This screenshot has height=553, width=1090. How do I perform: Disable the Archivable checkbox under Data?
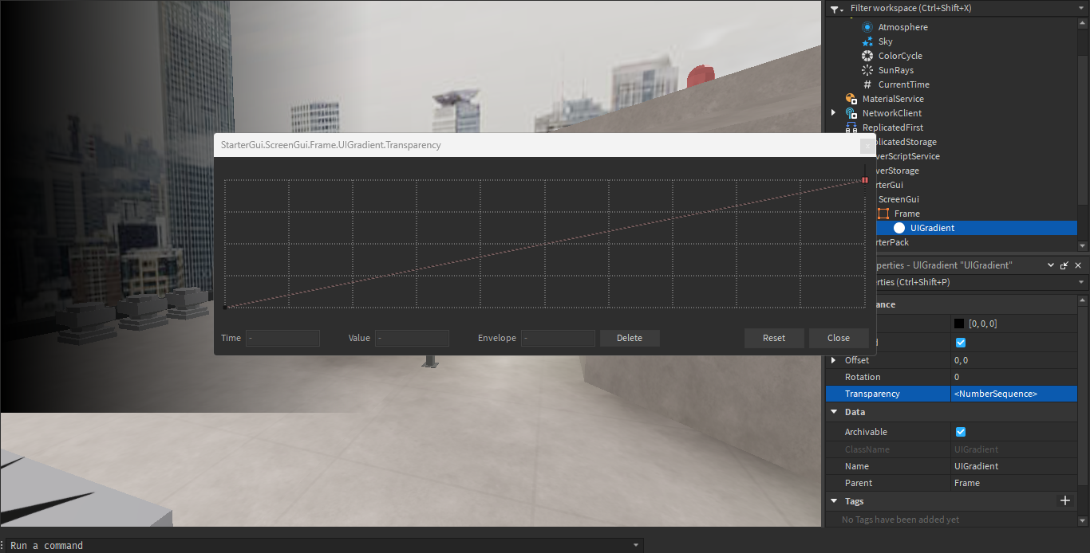pyautogui.click(x=961, y=431)
